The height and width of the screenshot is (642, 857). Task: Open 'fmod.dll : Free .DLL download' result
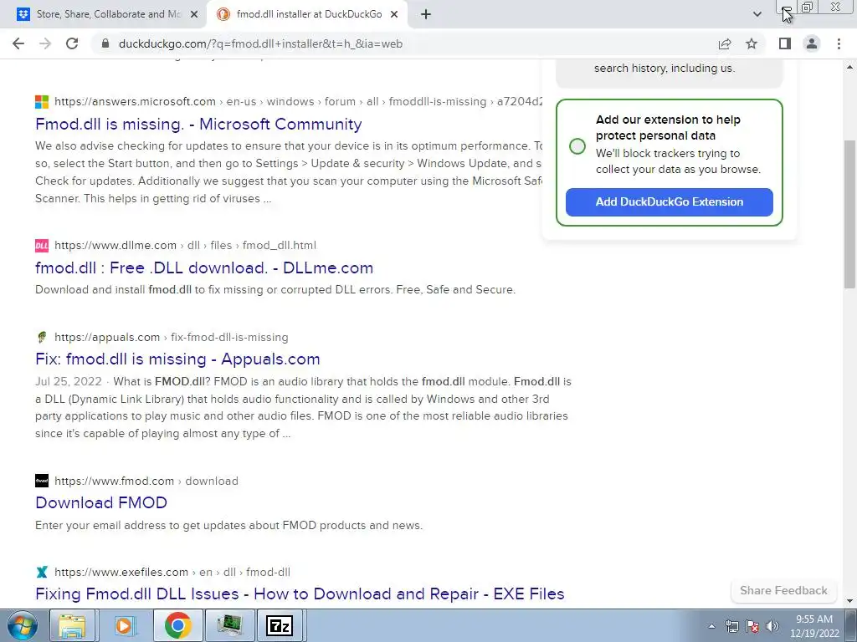[x=204, y=267]
